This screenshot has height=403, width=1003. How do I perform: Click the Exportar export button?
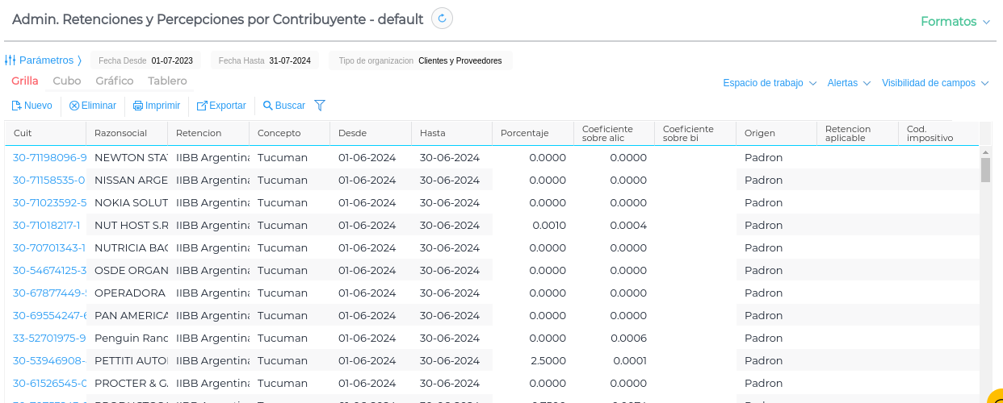pos(221,106)
